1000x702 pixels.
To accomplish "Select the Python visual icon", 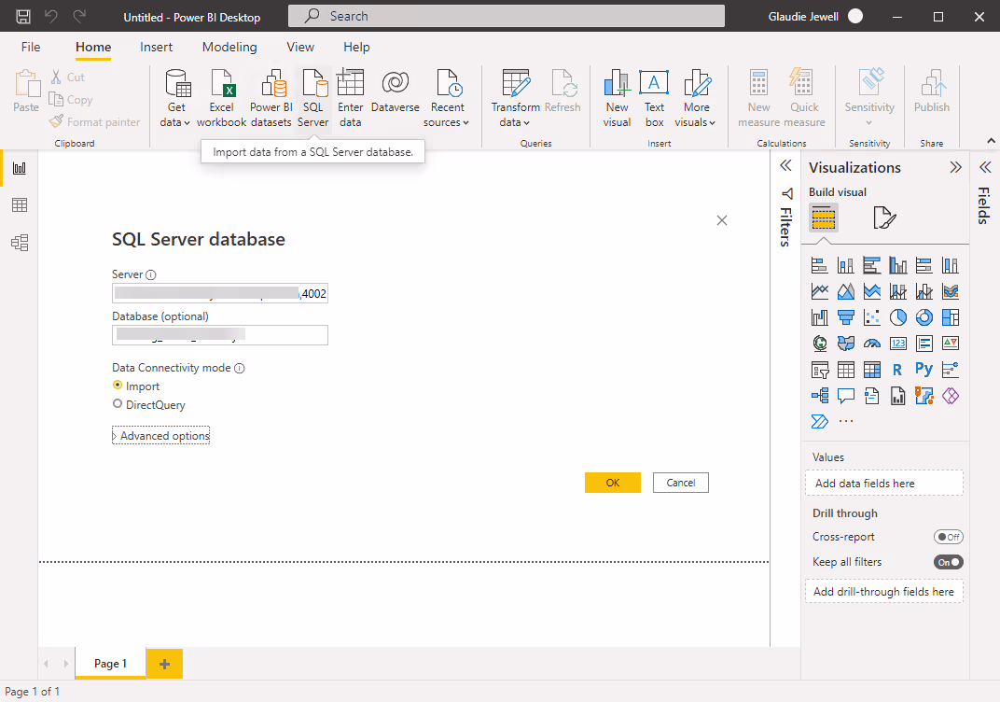I will click(924, 370).
